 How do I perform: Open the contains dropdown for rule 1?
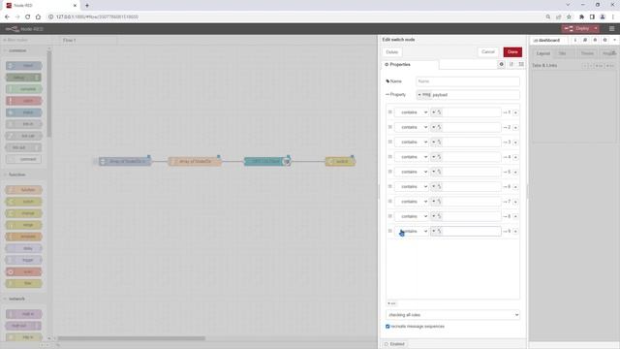411,112
